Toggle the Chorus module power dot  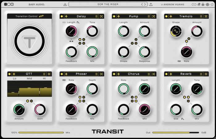point(114,74)
